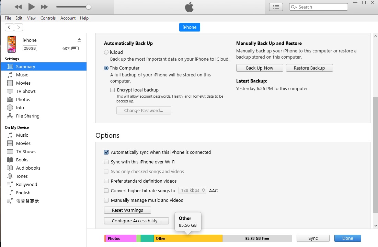378x247 pixels.
Task: Open the list view icon button
Action: (x=276, y=7)
